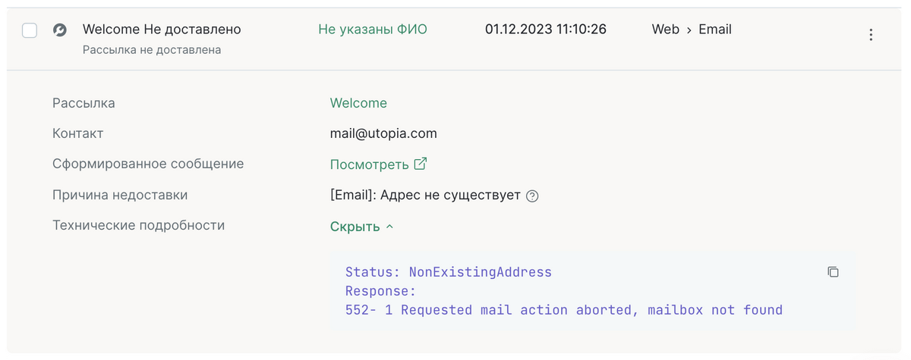The width and height of the screenshot is (911, 360).
Task: Click the mail@utopia.com contact address
Action: pos(383,133)
